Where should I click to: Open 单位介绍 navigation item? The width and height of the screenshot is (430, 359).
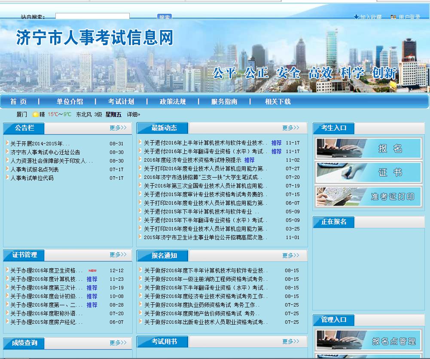(x=70, y=101)
